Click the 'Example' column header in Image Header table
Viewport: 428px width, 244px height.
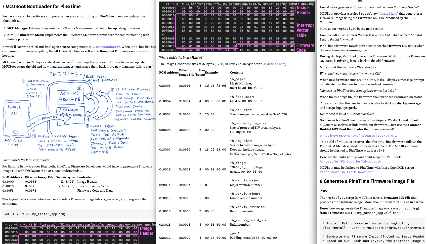(x=211, y=73)
